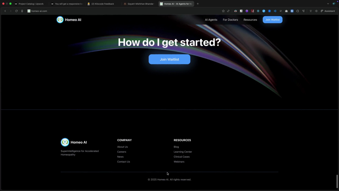Open the Clinical Cases footer link
The height and width of the screenshot is (191, 339).
(x=181, y=157)
